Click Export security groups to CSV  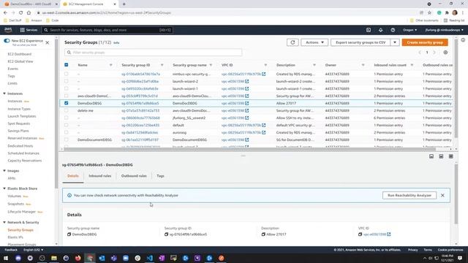tap(361, 42)
